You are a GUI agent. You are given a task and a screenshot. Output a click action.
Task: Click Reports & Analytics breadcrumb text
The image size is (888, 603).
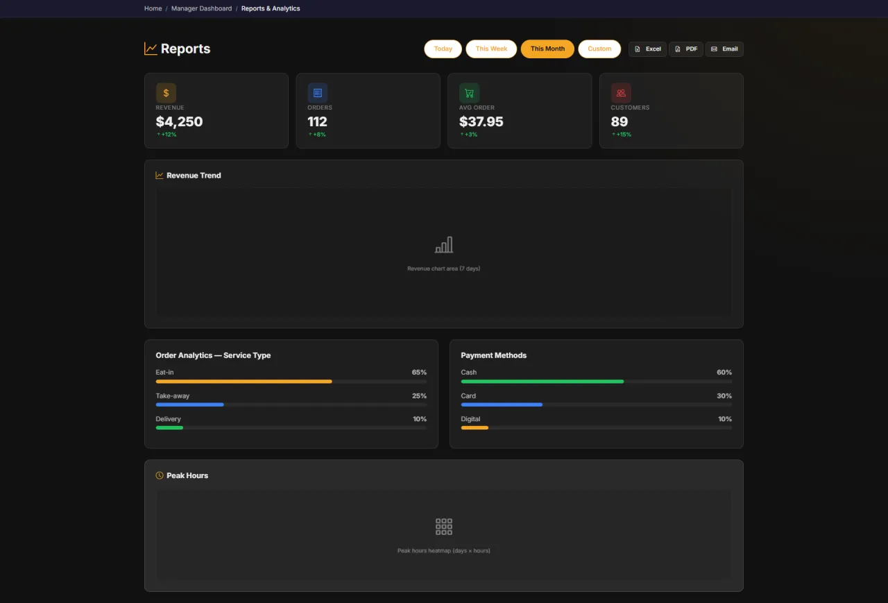click(271, 8)
